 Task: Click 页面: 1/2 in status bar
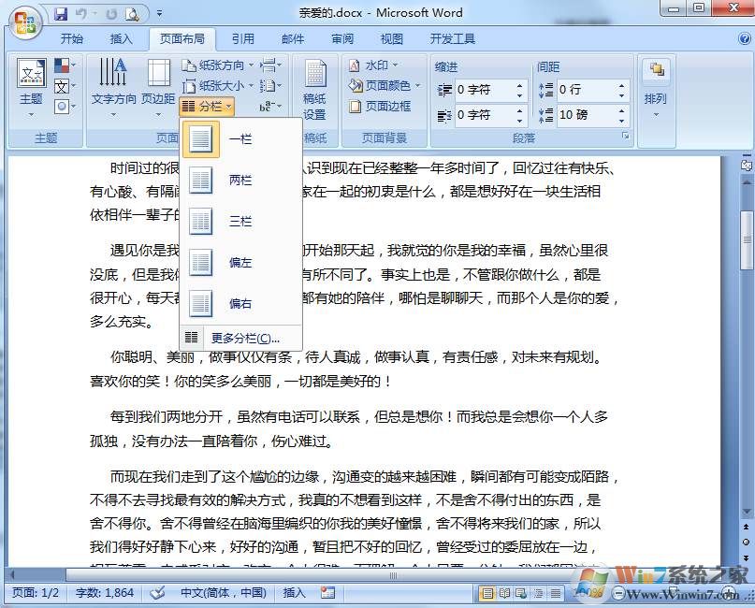(36, 593)
